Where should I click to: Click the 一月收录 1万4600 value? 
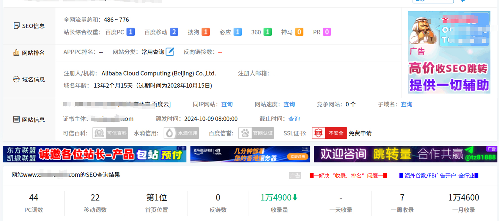(x=464, y=198)
